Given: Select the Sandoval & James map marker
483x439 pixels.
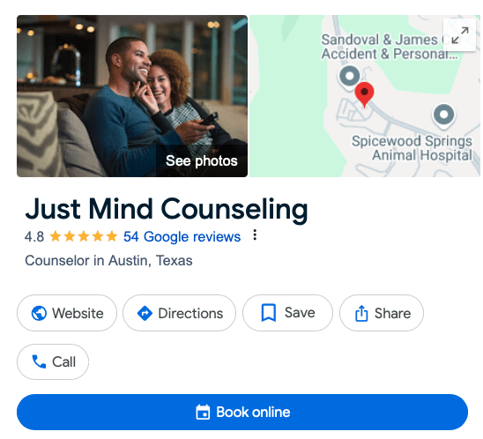Looking at the screenshot, I should pos(349,77).
